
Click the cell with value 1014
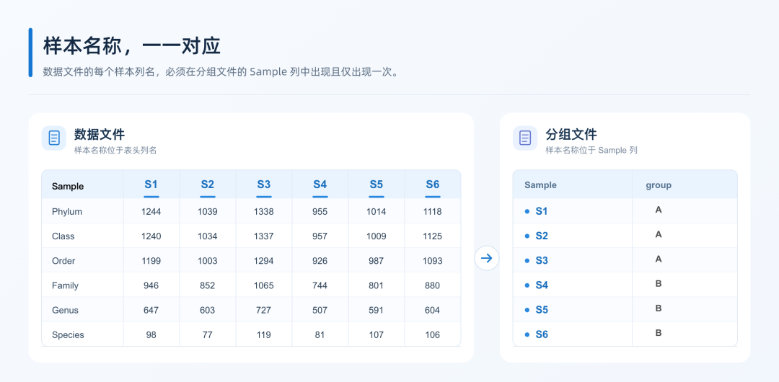pos(376,212)
